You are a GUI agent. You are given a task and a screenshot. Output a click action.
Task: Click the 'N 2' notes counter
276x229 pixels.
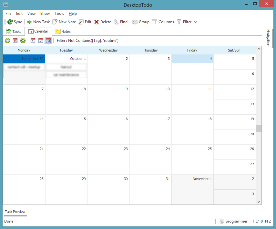pos(268,221)
